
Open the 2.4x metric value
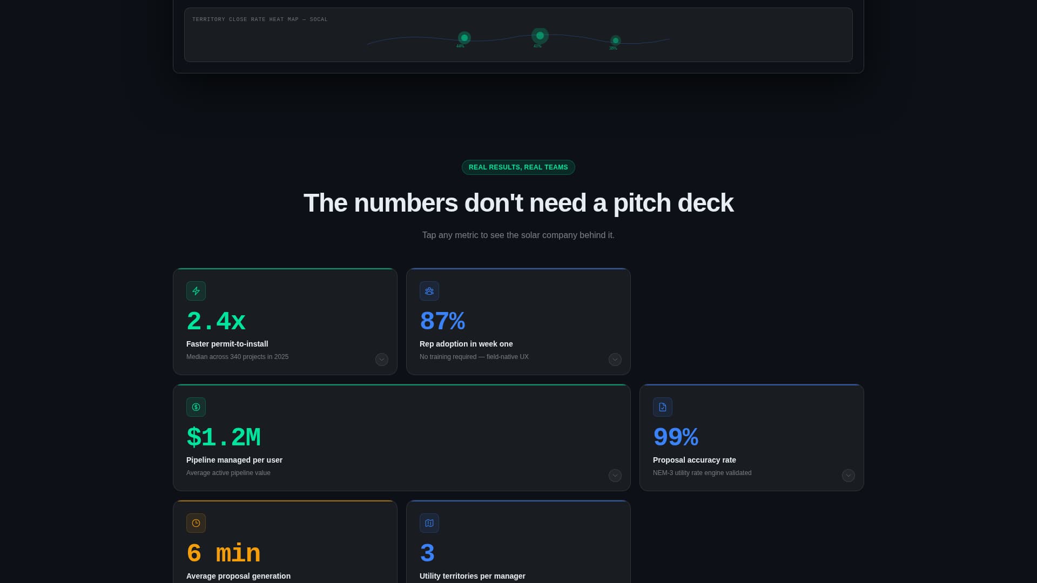click(x=216, y=322)
